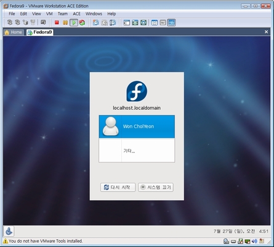Click the icon left of the red stop button

click(x=43, y=22)
